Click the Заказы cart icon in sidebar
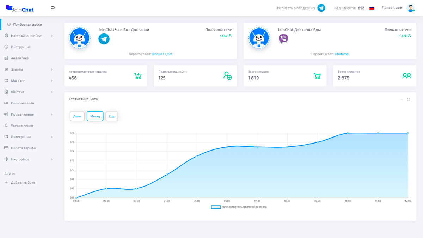The image size is (423, 238). pos(6,69)
